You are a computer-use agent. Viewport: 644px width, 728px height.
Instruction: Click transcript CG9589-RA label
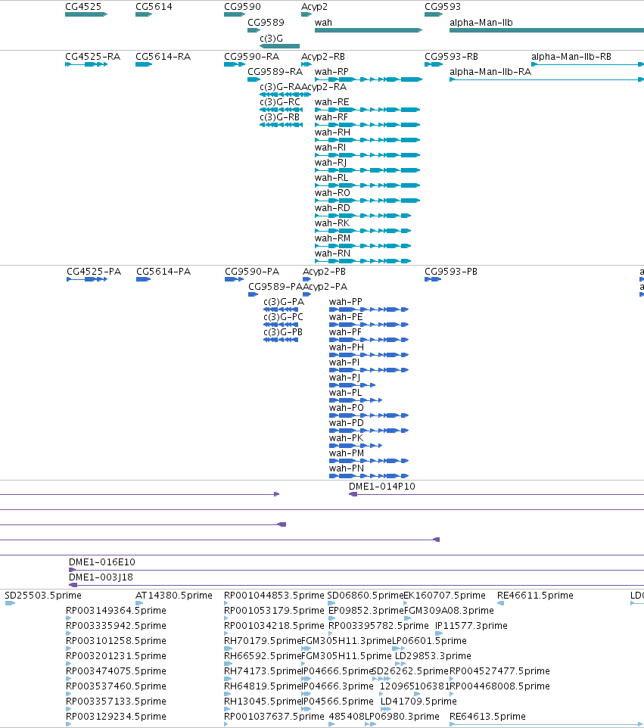275,71
